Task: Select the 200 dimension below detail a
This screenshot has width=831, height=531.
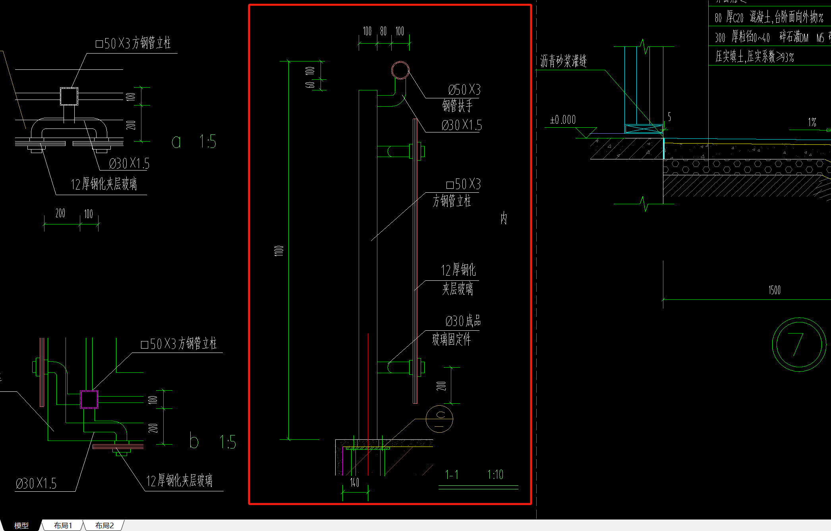Action: pyautogui.click(x=60, y=213)
